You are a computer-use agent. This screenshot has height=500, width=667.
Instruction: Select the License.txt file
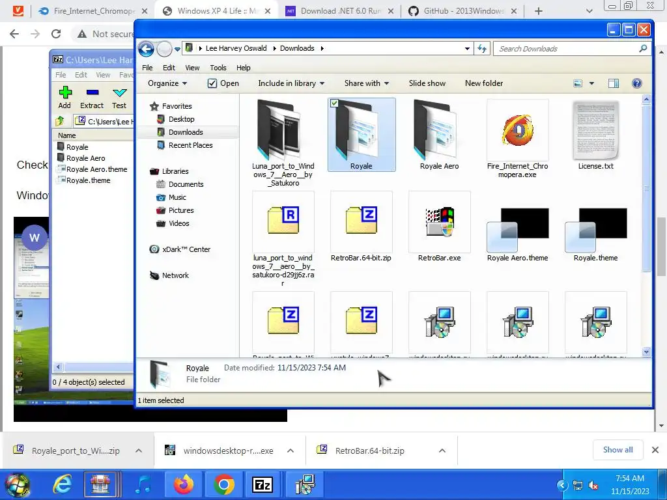595,135
